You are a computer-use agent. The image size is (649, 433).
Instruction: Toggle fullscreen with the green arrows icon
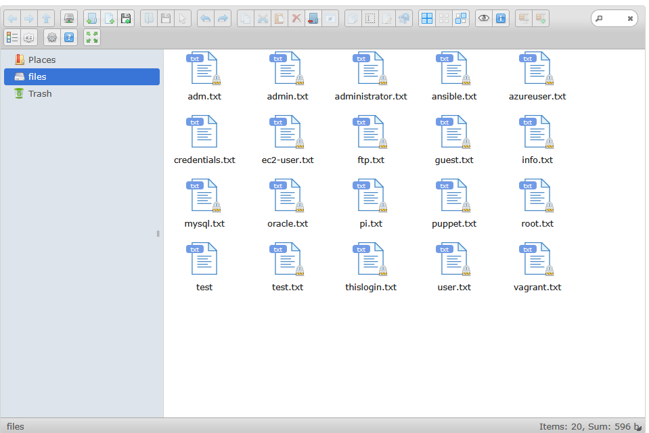[92, 37]
